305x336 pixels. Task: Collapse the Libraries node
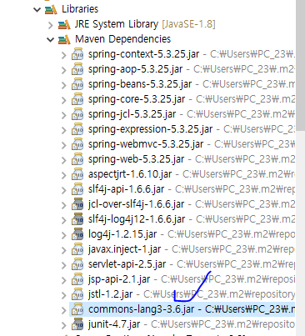pyautogui.click(x=37, y=10)
